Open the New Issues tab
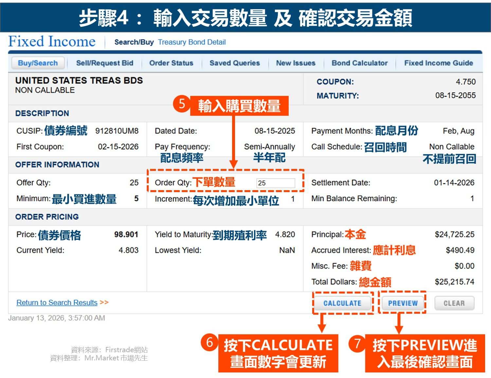The height and width of the screenshot is (378, 491). [x=295, y=63]
